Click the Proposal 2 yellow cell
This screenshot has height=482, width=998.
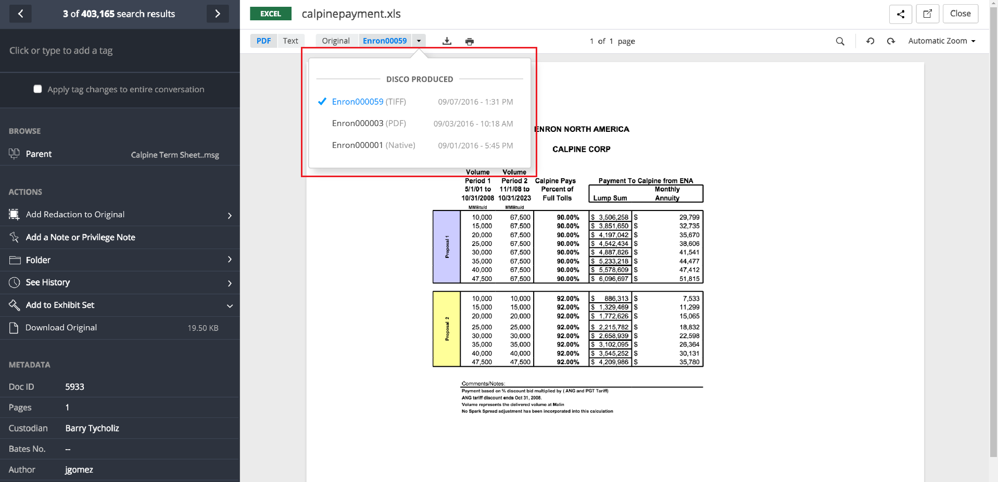447,329
